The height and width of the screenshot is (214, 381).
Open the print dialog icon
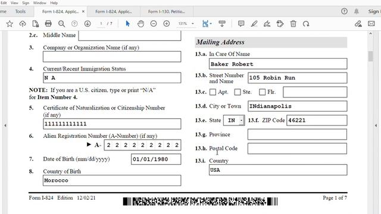pos(48,24)
